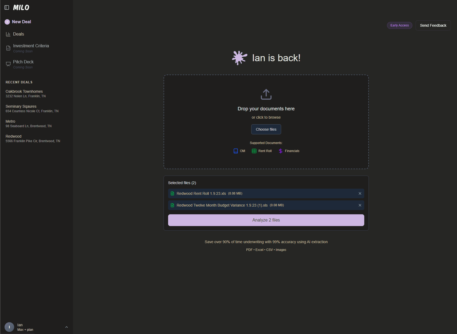
Task: Toggle the sidebar collapse icon
Action: [7, 7]
